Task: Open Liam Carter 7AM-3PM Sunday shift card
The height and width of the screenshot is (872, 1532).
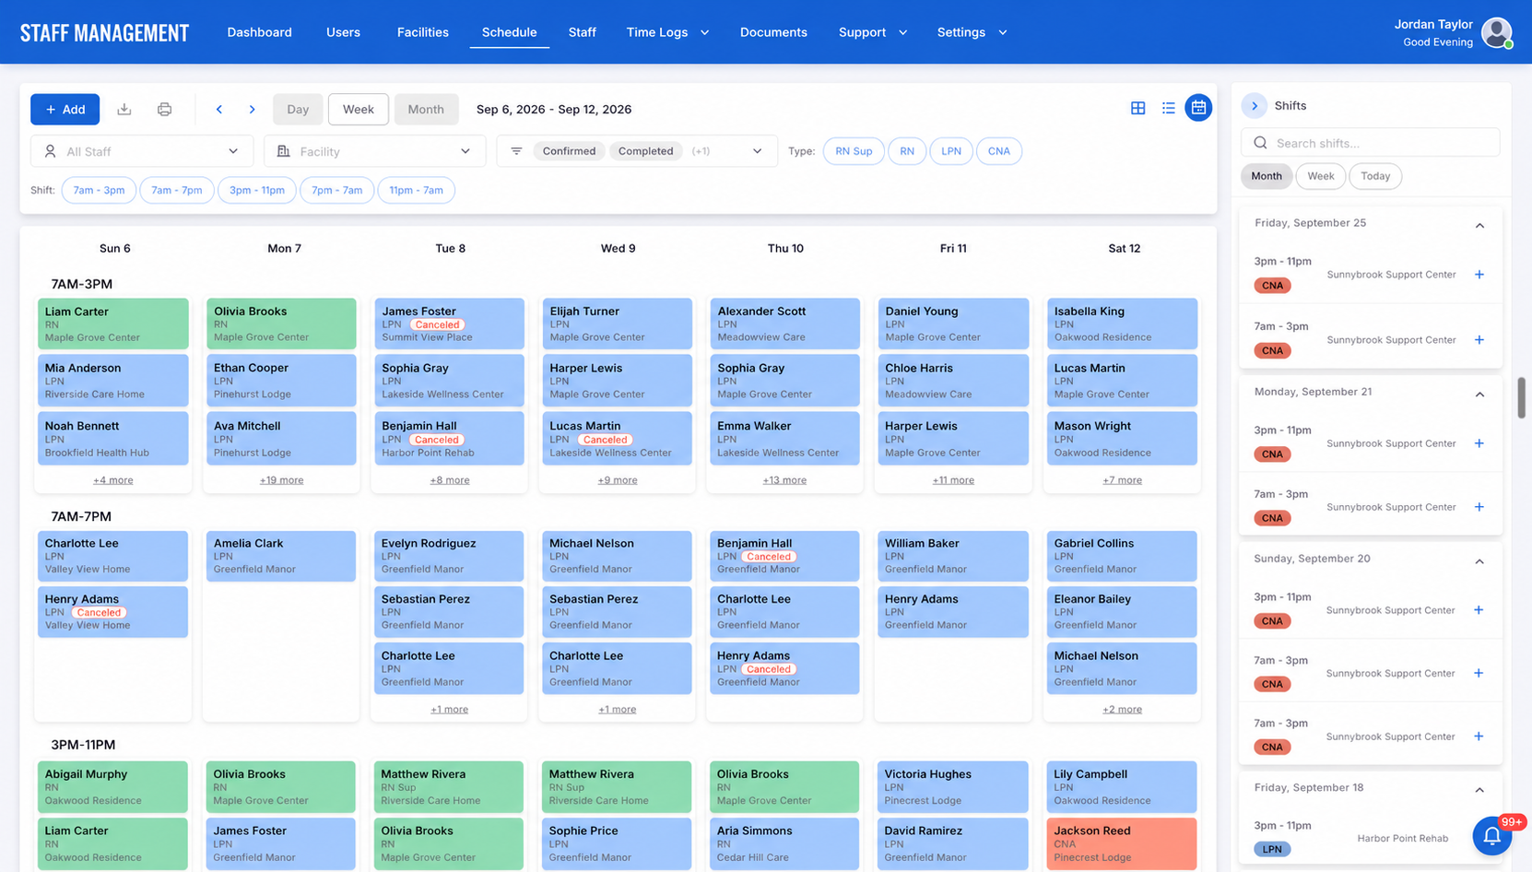Action: pyautogui.click(x=112, y=324)
